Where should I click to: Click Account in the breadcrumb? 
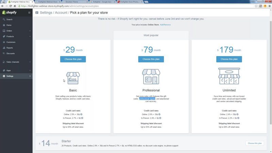[x=61, y=13]
